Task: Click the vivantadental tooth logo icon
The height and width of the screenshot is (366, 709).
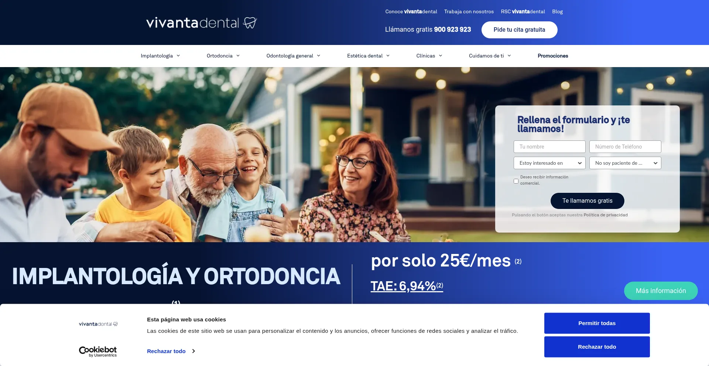Action: pos(250,23)
